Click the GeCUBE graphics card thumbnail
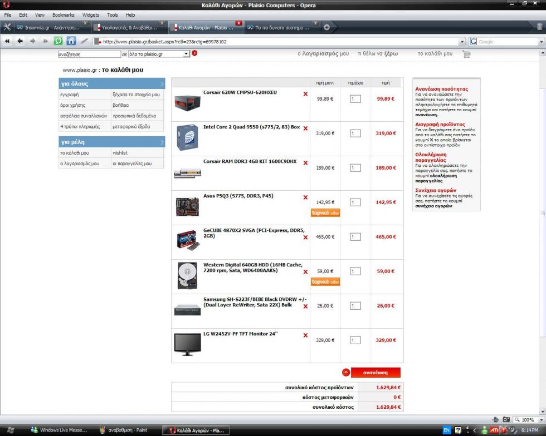 coord(187,240)
